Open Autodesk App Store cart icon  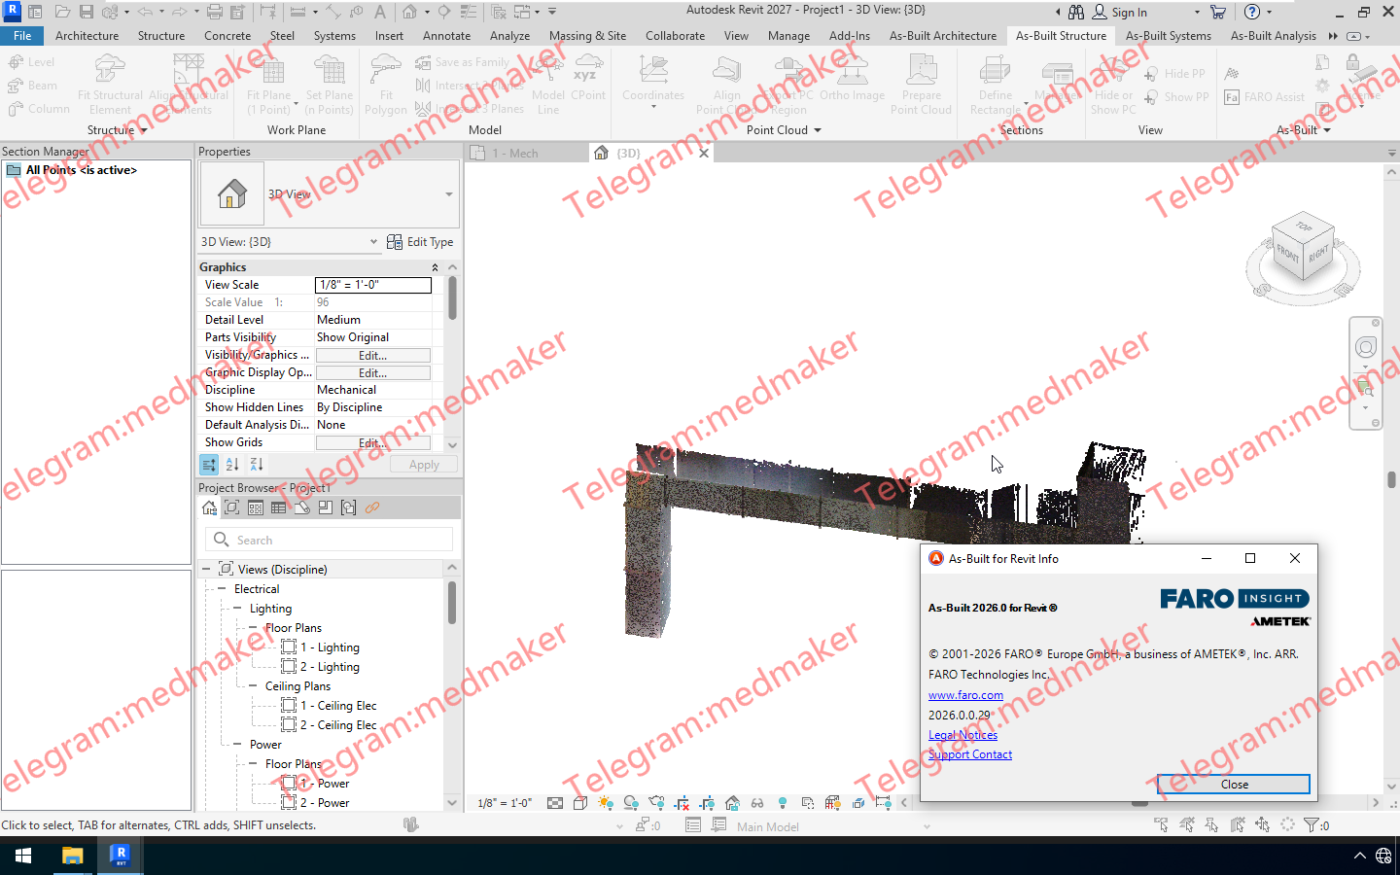[1217, 13]
